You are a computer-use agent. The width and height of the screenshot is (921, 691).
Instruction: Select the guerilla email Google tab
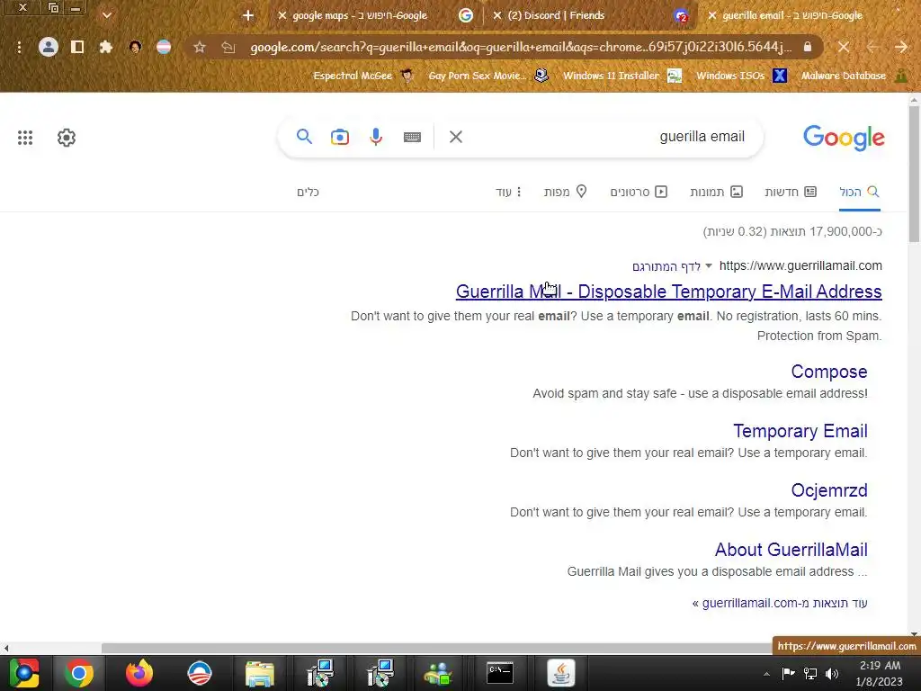[805, 15]
